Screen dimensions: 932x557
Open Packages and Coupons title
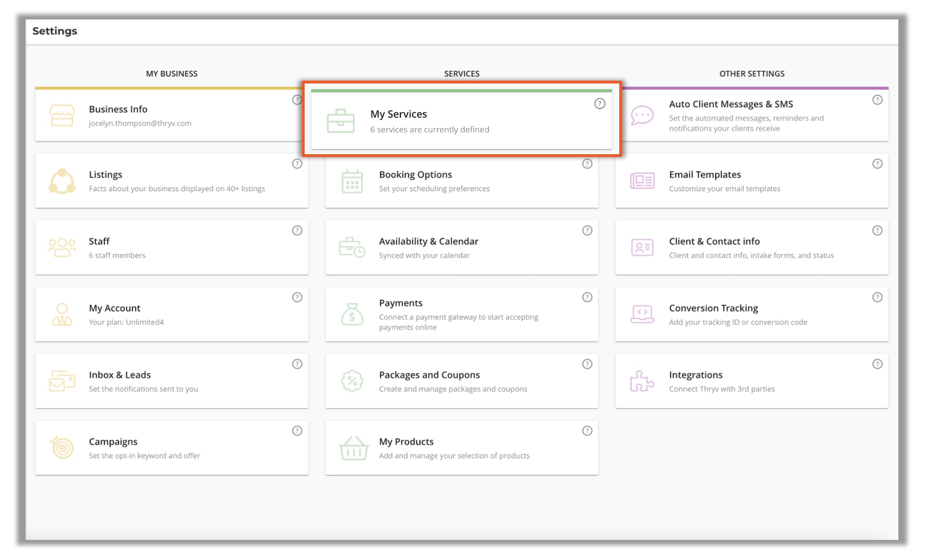click(429, 375)
